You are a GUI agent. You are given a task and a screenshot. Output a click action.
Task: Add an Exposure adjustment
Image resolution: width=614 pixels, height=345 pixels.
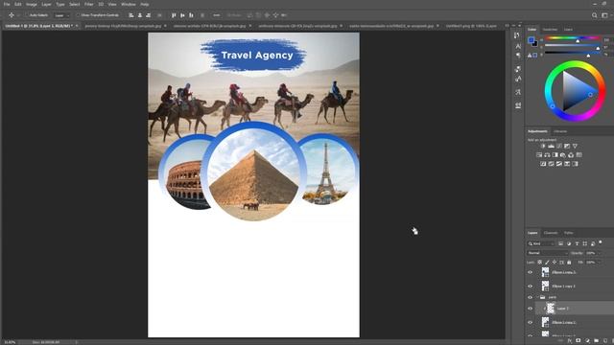[x=567, y=146]
